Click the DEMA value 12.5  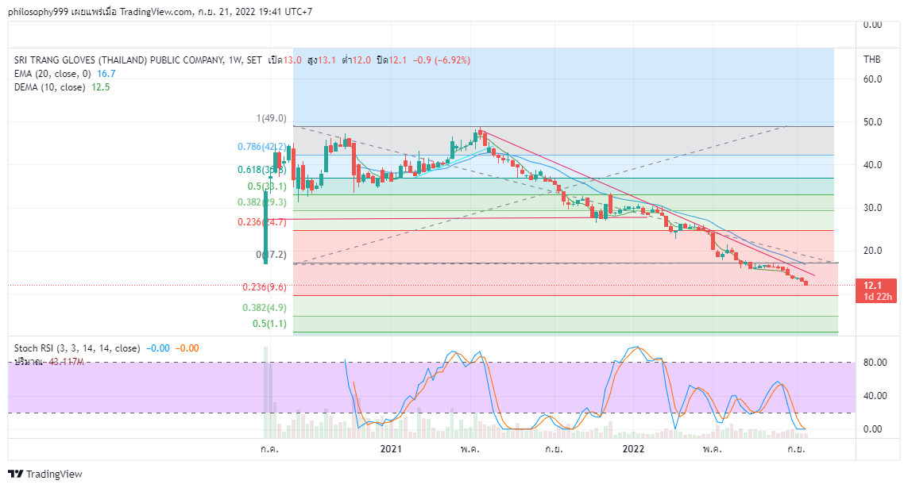coord(100,87)
